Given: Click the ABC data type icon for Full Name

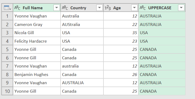Looking at the screenshot, I should point(17,8).
